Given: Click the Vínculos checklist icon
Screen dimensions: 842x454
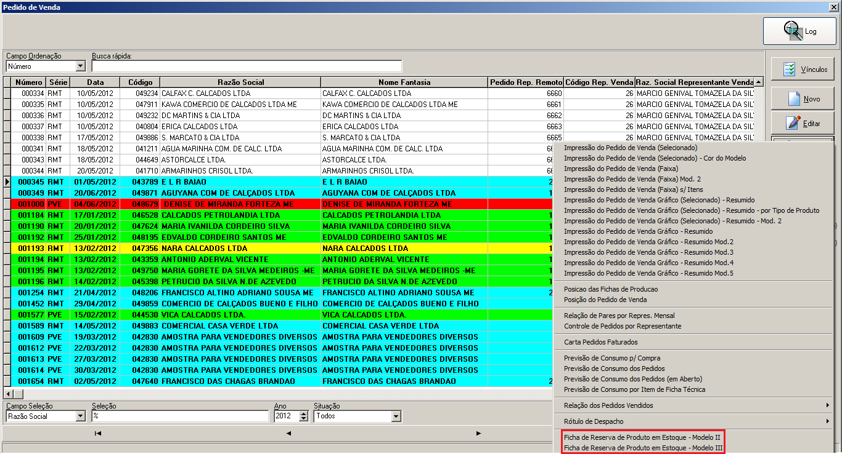Looking at the screenshot, I should pos(790,70).
